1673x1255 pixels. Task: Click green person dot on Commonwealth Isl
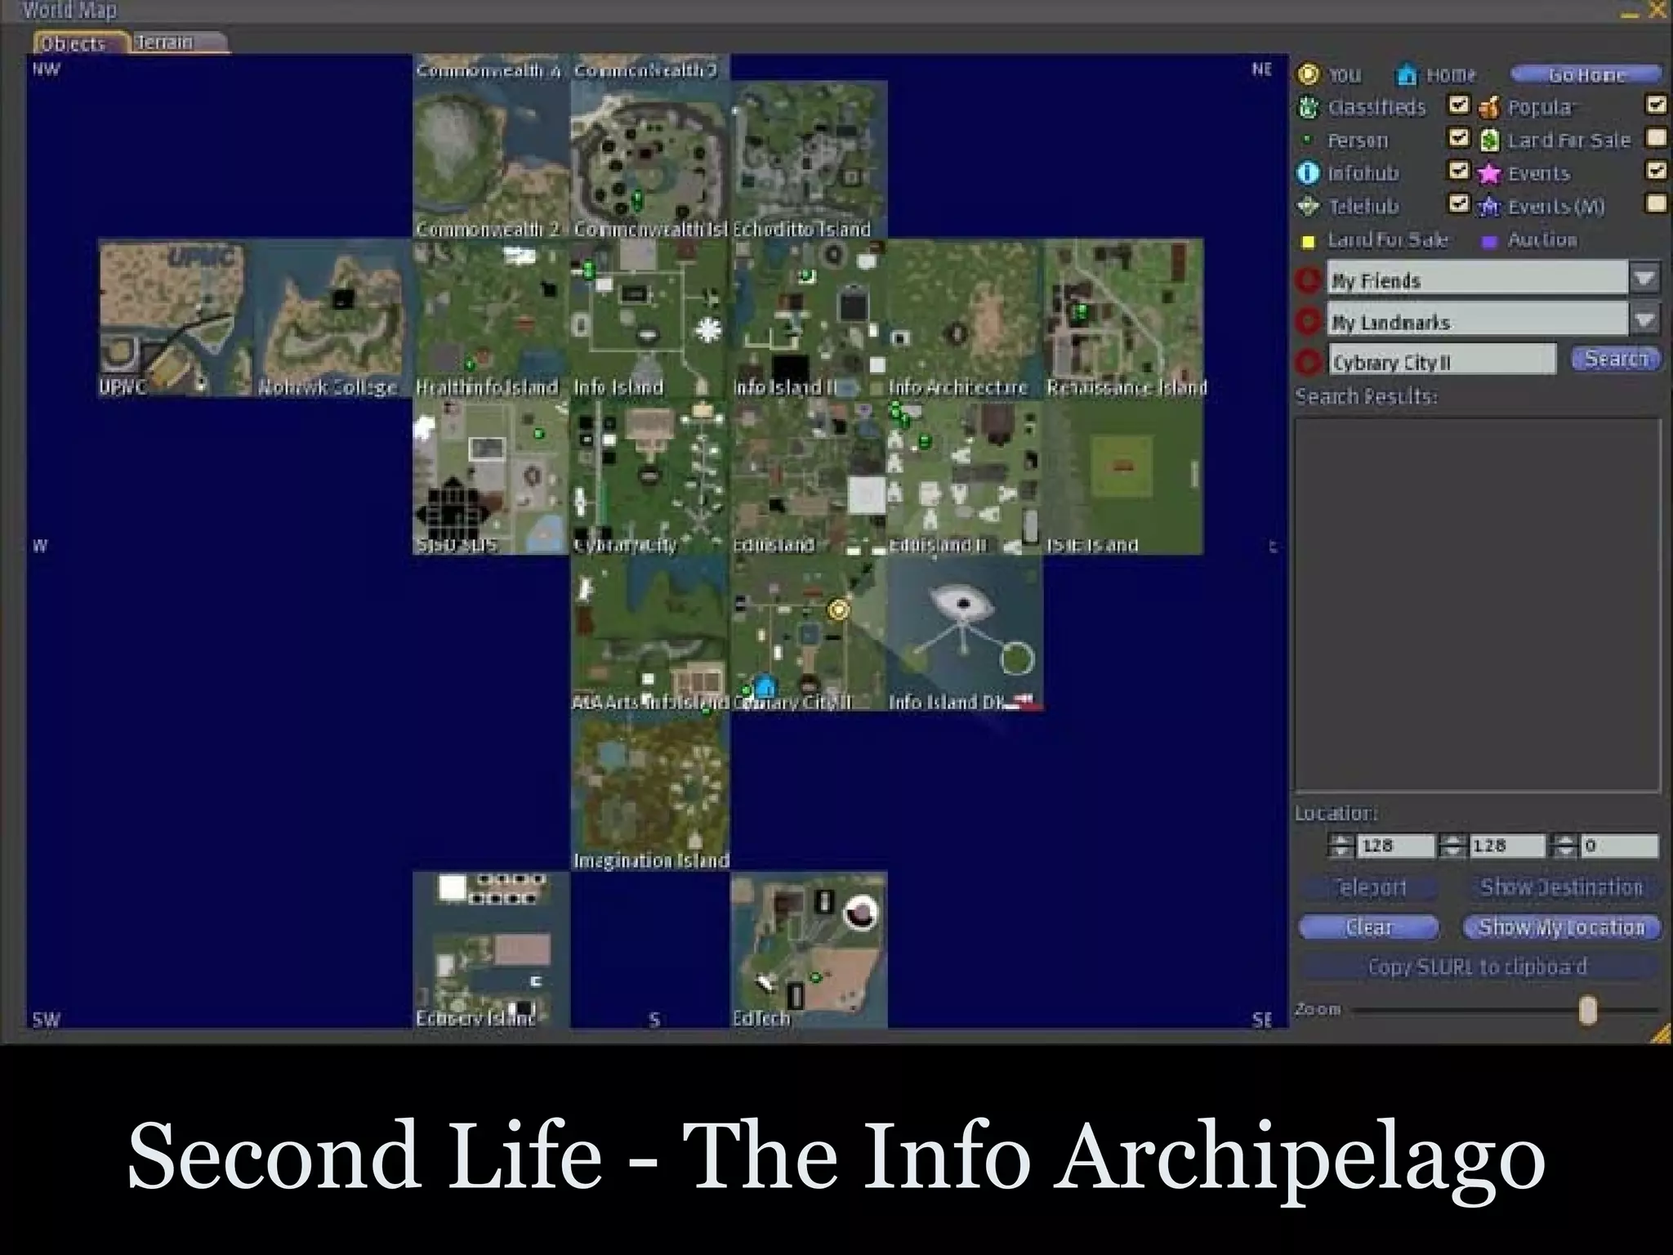click(x=637, y=199)
